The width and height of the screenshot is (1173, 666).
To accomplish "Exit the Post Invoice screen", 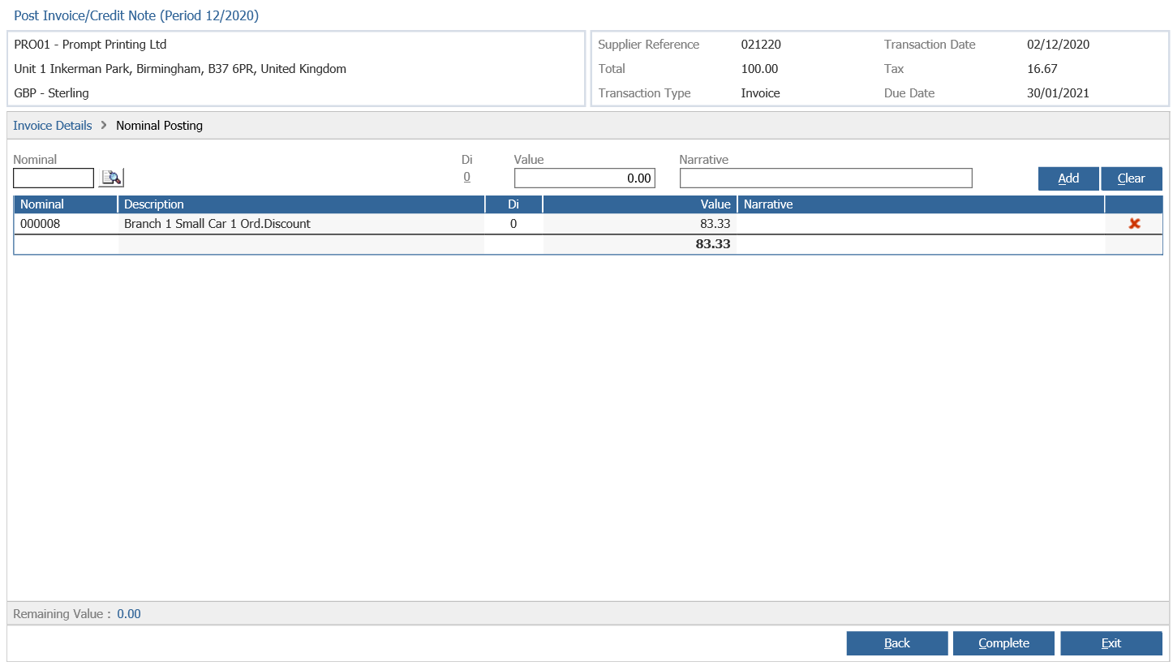I will click(x=1111, y=643).
